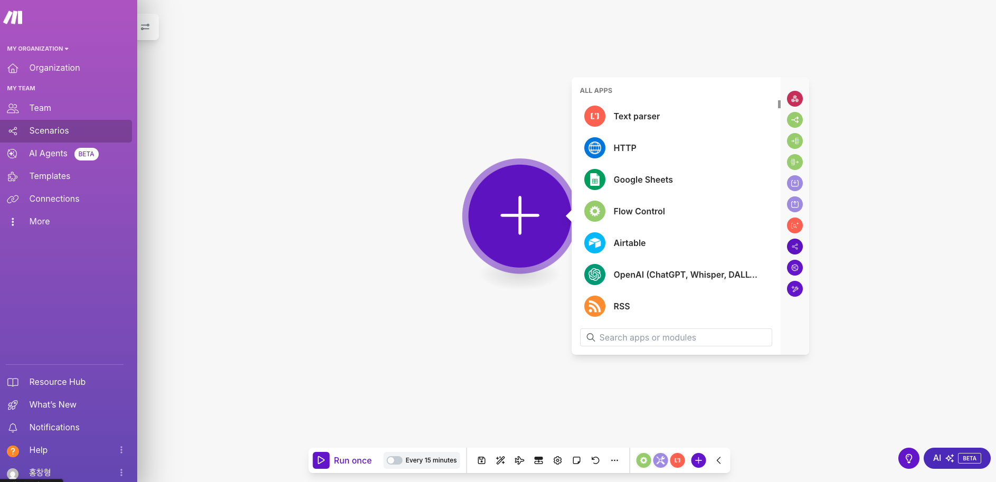The image size is (996, 482).
Task: Select the RSS app
Action: pos(675,306)
